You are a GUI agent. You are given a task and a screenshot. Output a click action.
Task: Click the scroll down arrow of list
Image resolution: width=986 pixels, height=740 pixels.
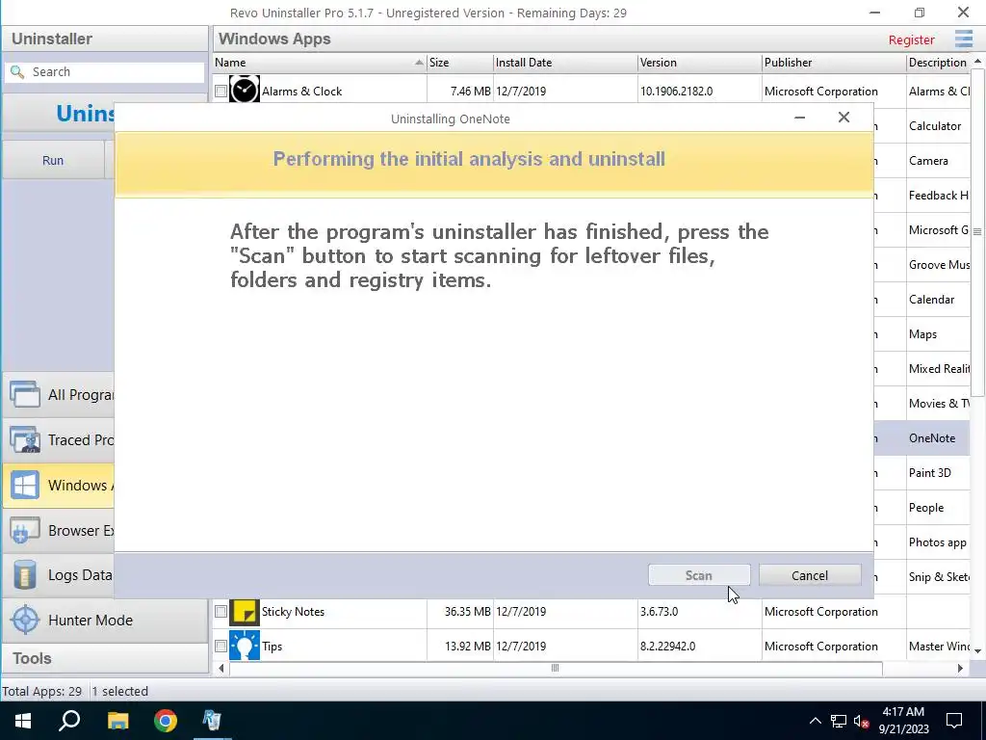click(x=977, y=651)
